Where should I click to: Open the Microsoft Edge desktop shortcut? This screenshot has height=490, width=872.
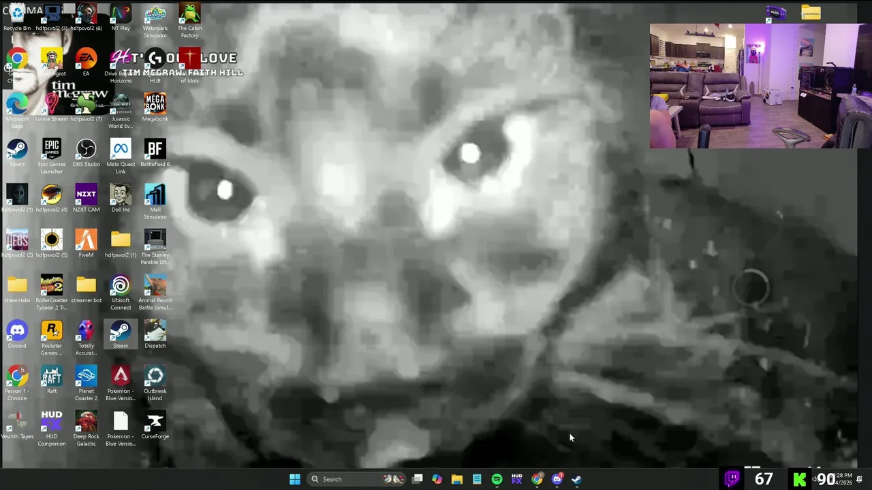click(17, 112)
